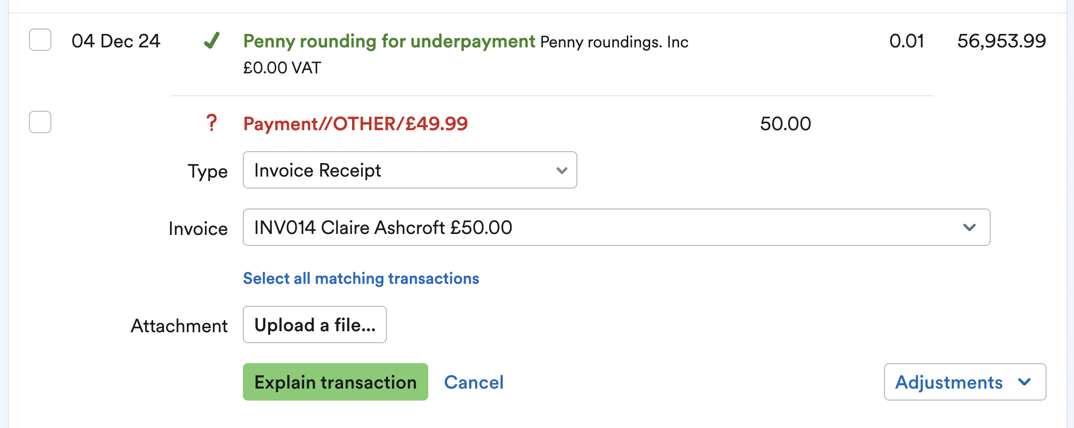Image resolution: width=1074 pixels, height=428 pixels.
Task: Click the red question mark on the unexplained payment
Action: point(212,122)
